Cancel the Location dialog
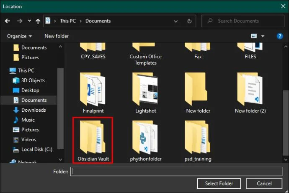The height and width of the screenshot is (193, 289). click(264, 183)
